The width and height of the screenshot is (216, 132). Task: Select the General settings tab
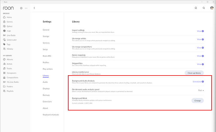pyautogui.click(x=46, y=30)
